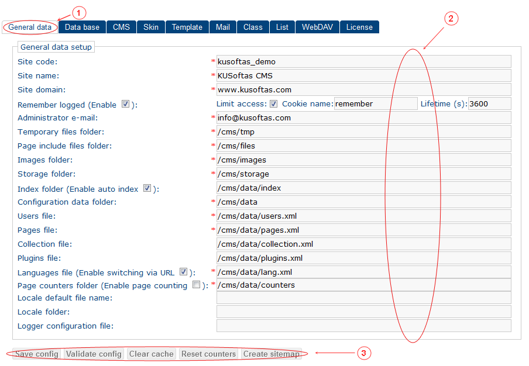
Task: Open the General data tab
Action: coord(30,27)
